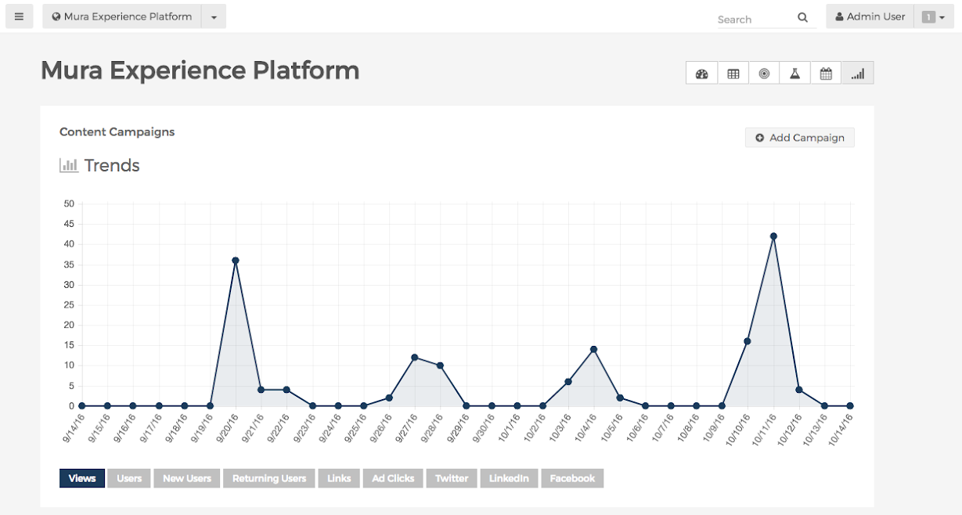Click the Trends bar chart icon

pos(69,165)
